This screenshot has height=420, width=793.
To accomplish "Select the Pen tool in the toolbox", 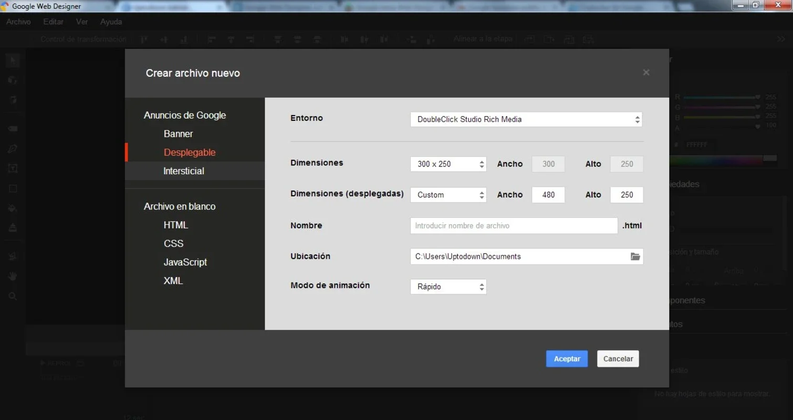I will (13, 149).
